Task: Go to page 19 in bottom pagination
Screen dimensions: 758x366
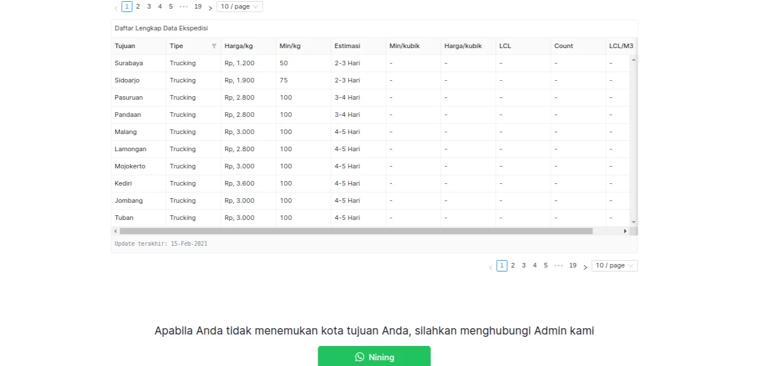Action: [x=573, y=266]
